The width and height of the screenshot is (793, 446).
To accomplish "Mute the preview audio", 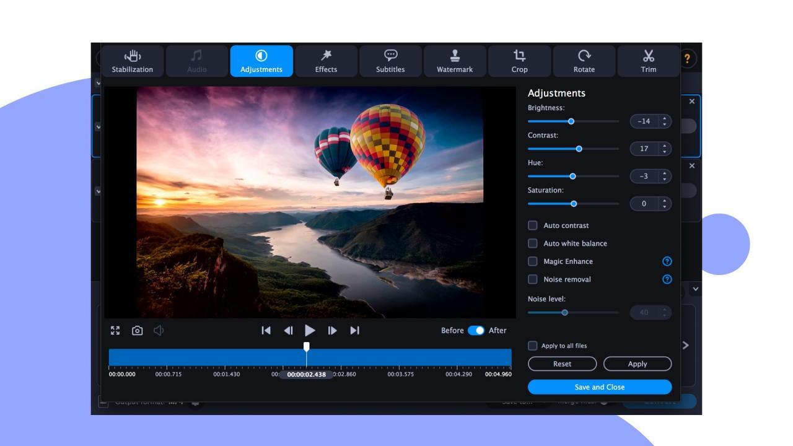I will pyautogui.click(x=159, y=330).
